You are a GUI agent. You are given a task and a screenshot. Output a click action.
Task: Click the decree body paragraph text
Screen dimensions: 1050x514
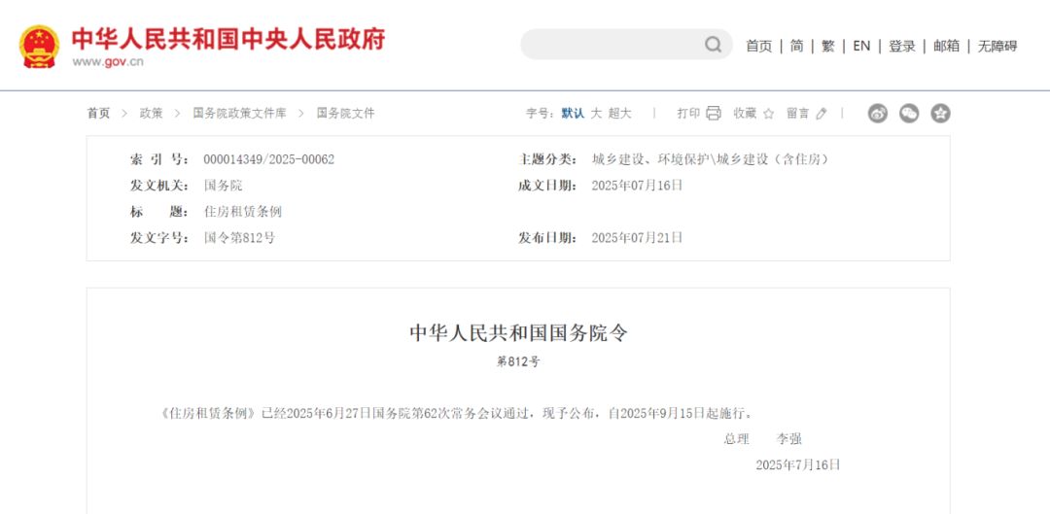pos(459,413)
